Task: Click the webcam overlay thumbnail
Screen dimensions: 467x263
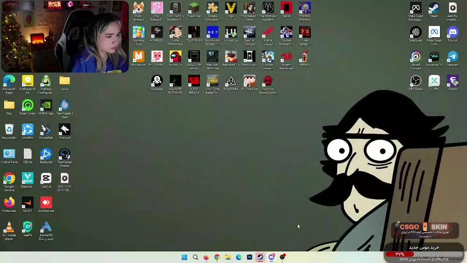Action: tap(65, 37)
